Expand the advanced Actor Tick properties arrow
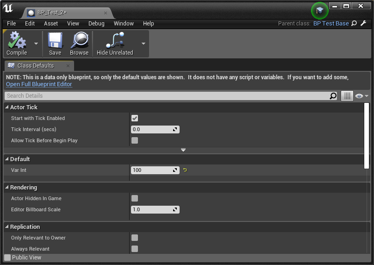Image resolution: width=374 pixels, height=265 pixels. coord(183,150)
